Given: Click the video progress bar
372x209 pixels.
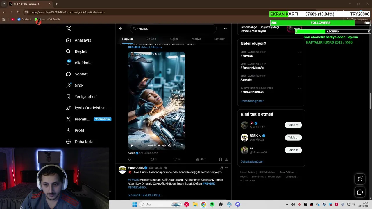Looking at the screenshot, I should click(156, 140).
